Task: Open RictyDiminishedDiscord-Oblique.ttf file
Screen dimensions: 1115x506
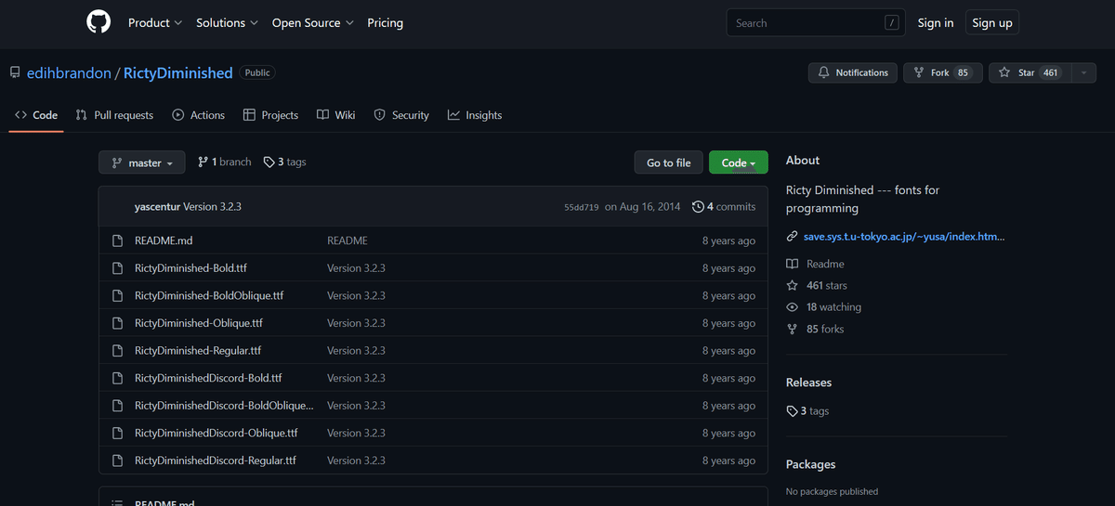Action: coord(216,433)
